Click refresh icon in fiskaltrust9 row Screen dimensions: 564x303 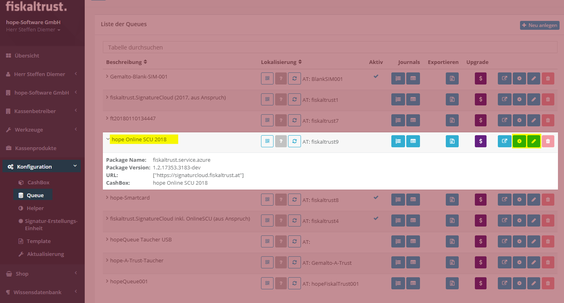[295, 141]
